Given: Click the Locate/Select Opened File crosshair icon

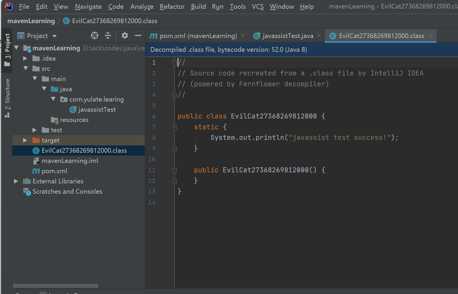Looking at the screenshot, I should (95, 36).
